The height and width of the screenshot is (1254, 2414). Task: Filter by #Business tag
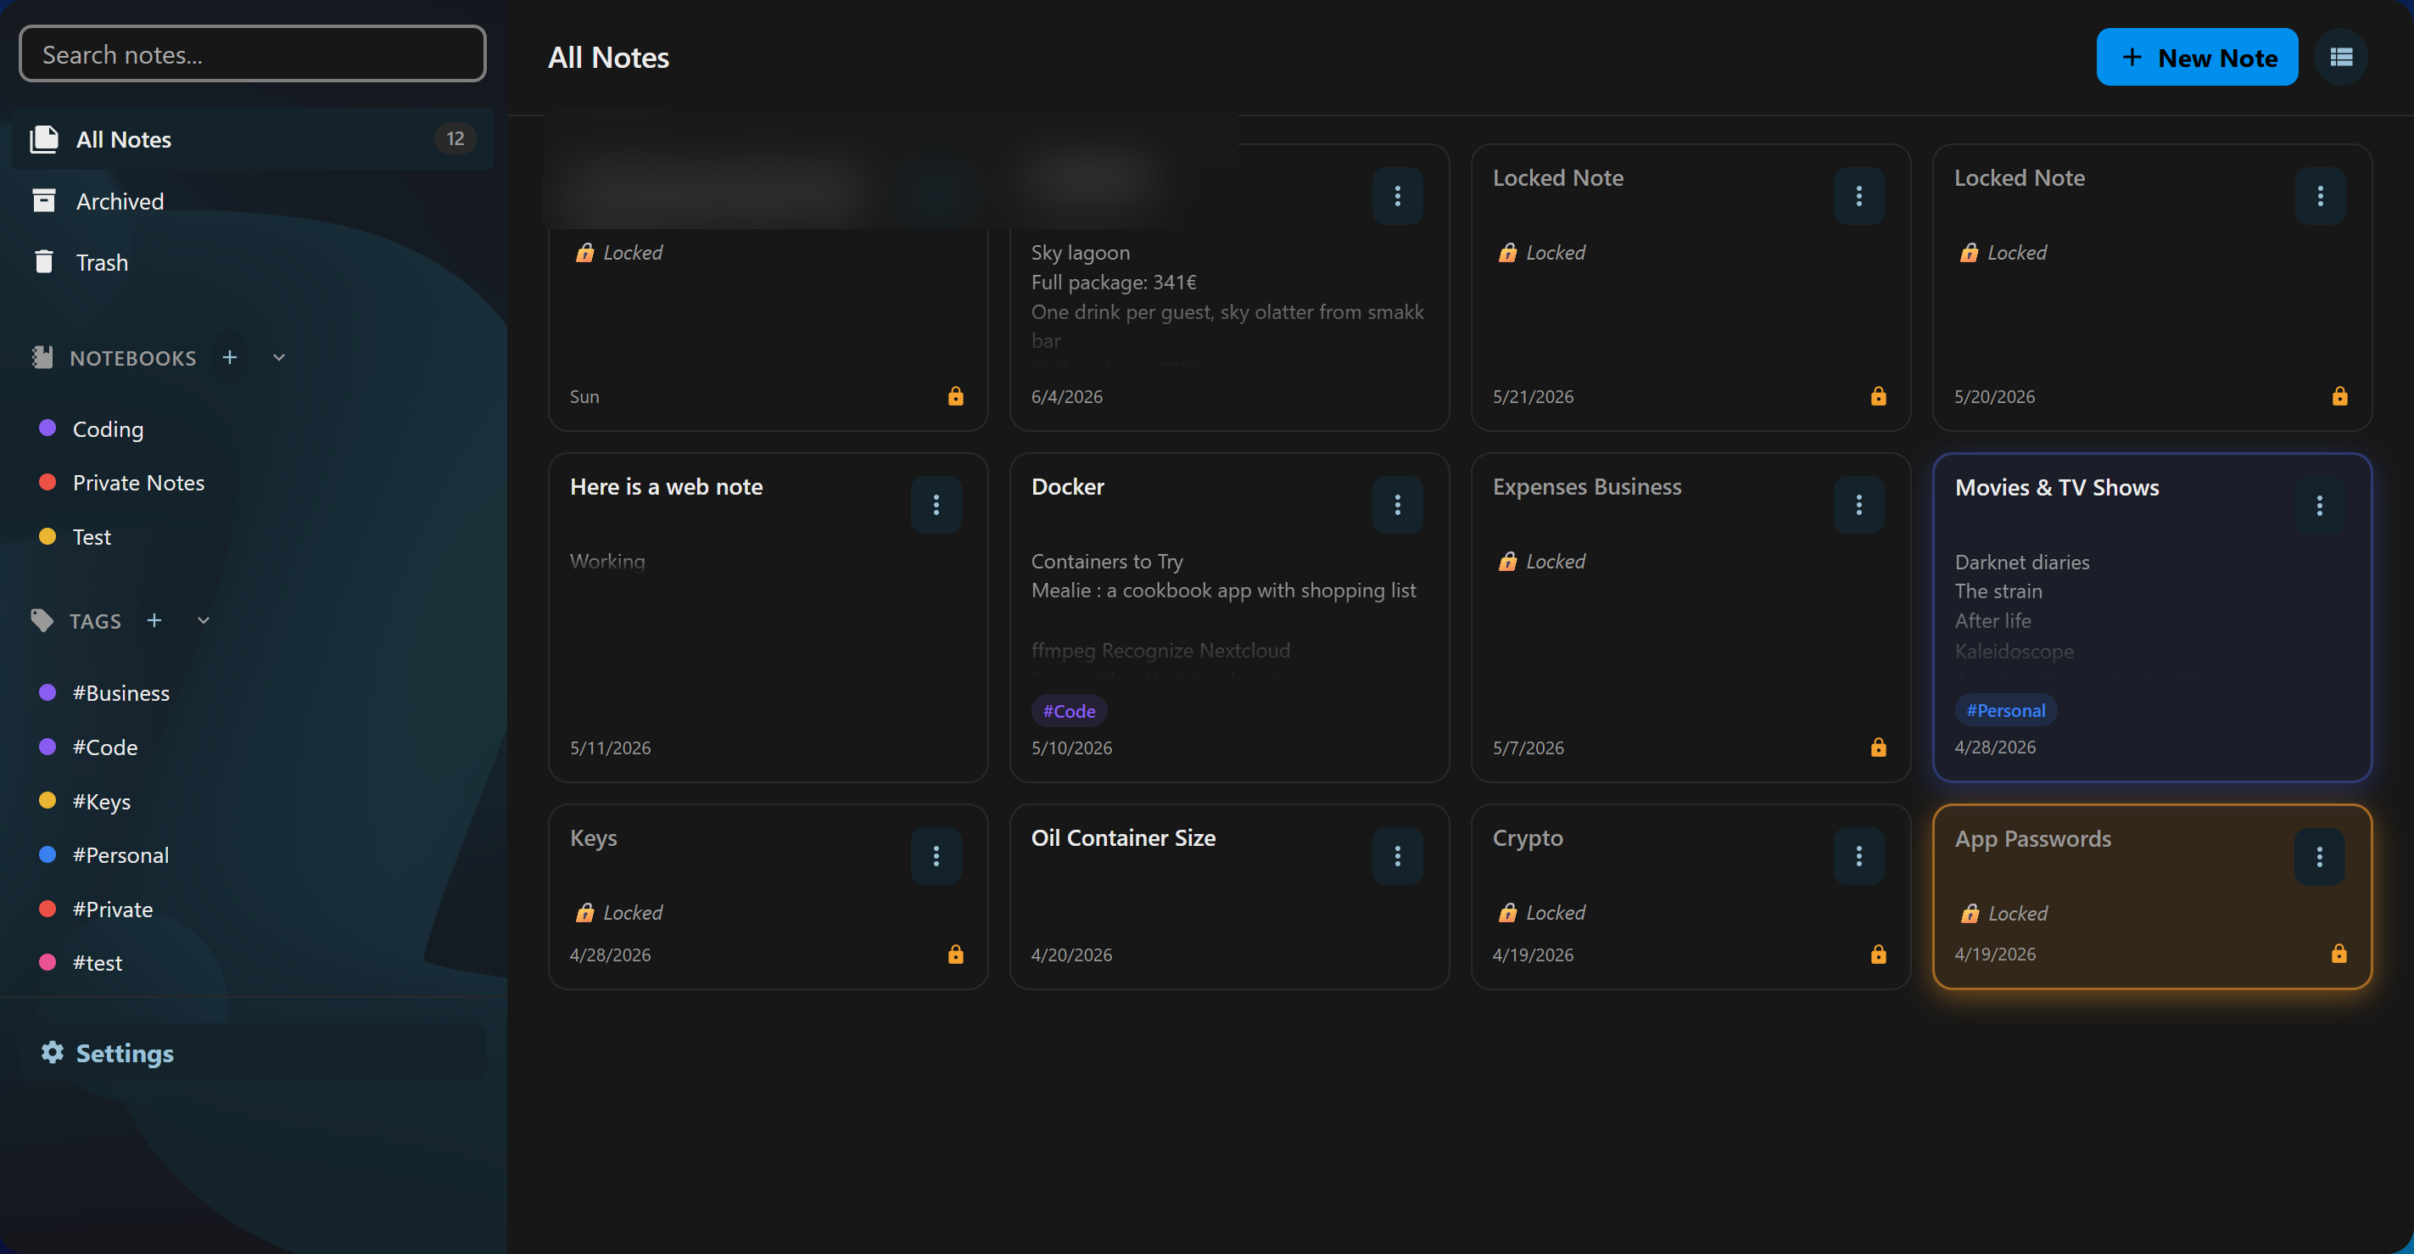(x=121, y=692)
